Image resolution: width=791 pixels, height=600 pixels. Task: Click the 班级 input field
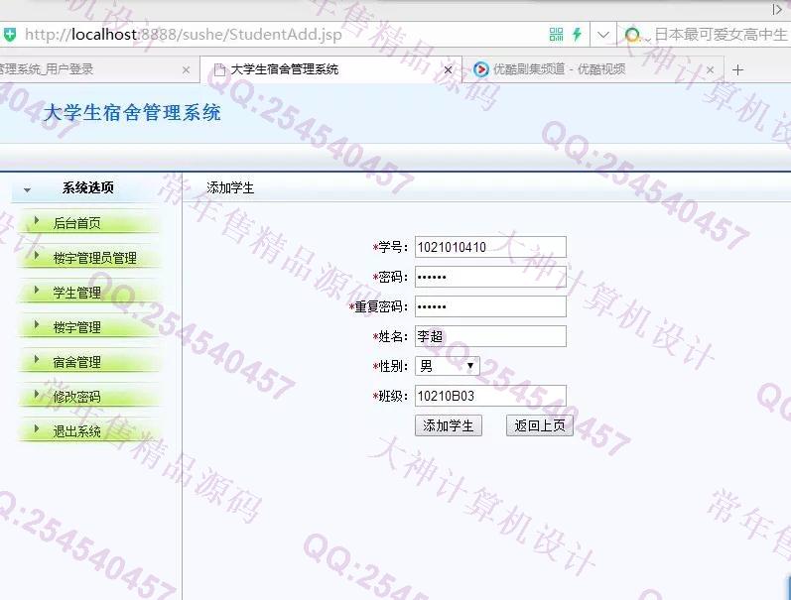coord(490,396)
